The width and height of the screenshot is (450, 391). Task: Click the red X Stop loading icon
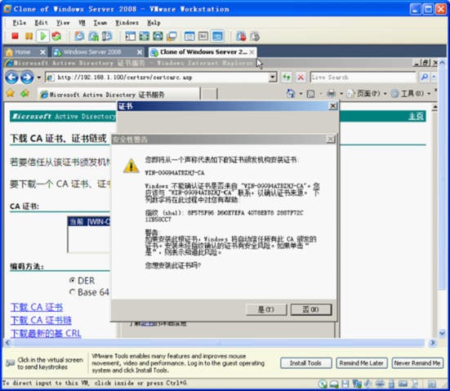tap(301, 78)
